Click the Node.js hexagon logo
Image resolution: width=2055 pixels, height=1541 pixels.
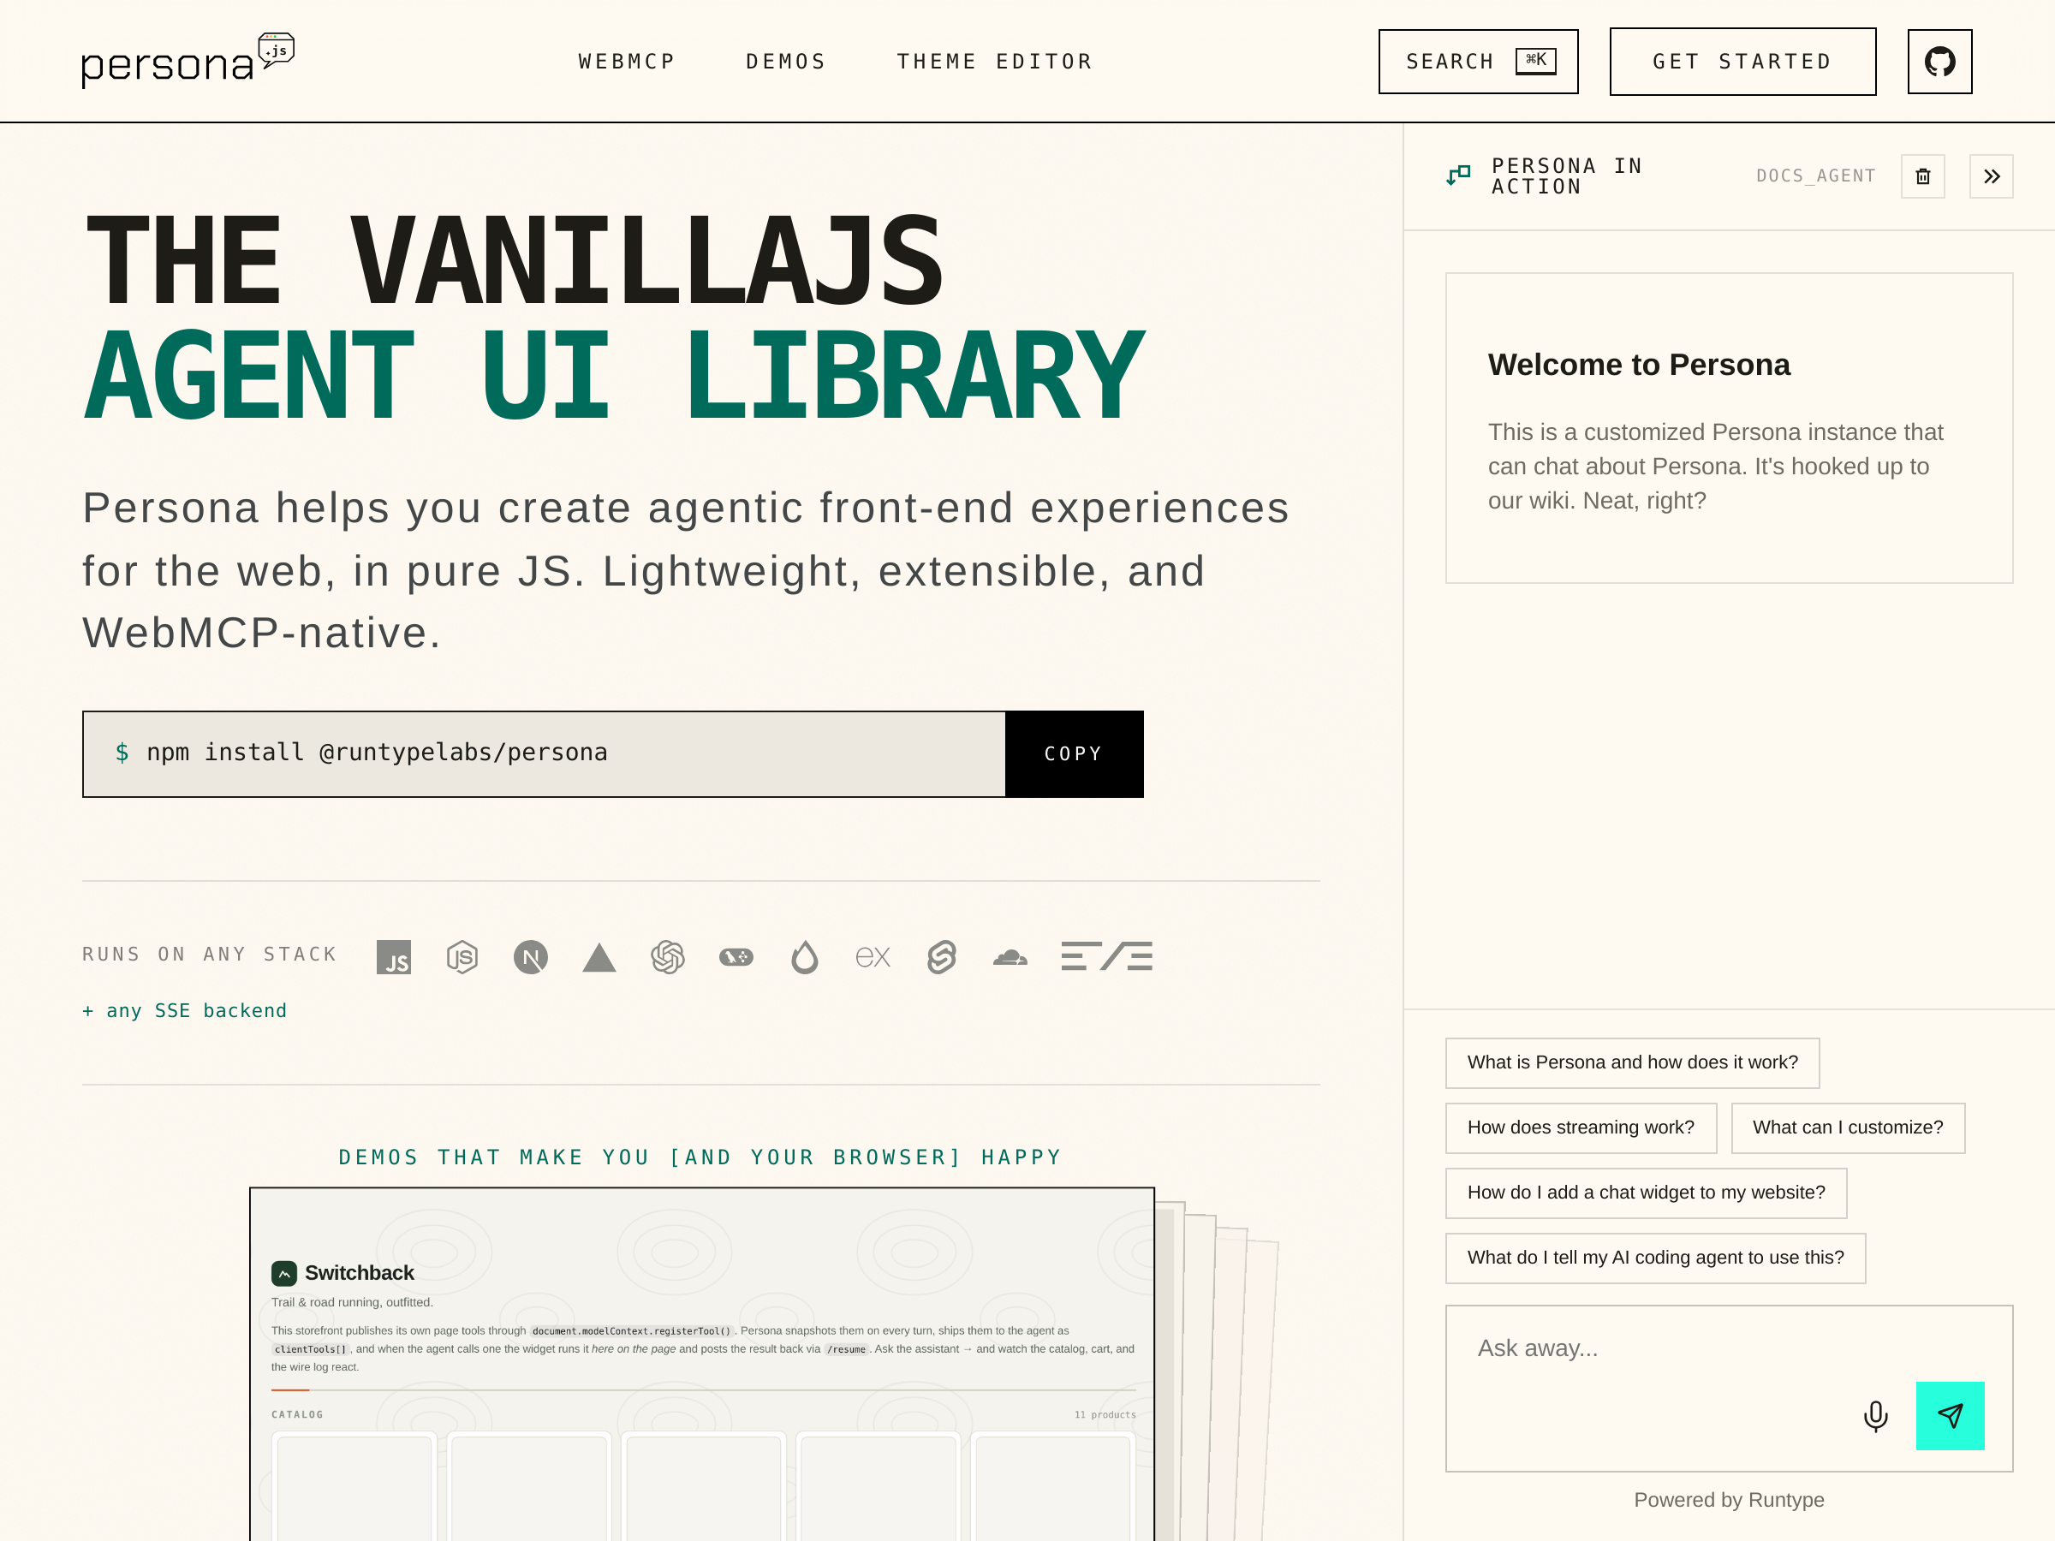click(462, 957)
